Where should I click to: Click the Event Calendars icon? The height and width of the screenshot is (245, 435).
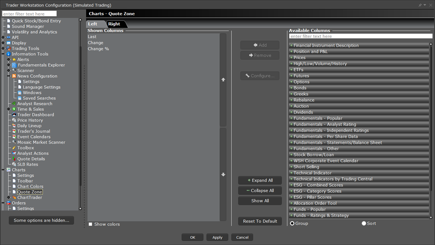tap(14, 137)
